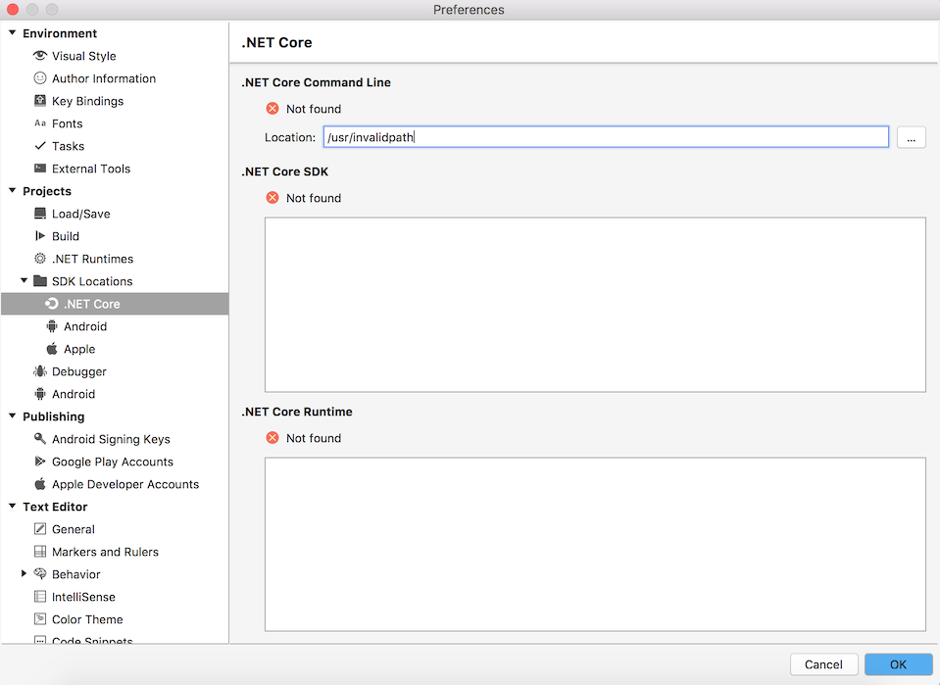Open IntelliSense settings
Image resolution: width=940 pixels, height=685 pixels.
coord(83,597)
